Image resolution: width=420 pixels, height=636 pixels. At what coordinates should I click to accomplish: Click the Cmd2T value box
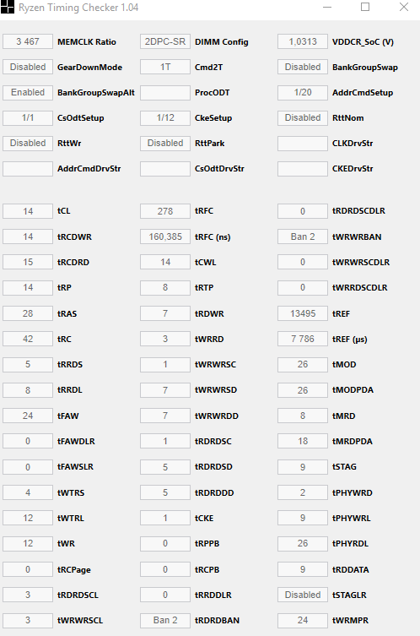164,67
